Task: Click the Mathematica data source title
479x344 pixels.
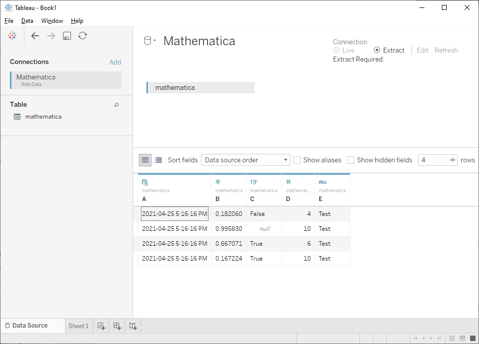Action: pyautogui.click(x=199, y=41)
